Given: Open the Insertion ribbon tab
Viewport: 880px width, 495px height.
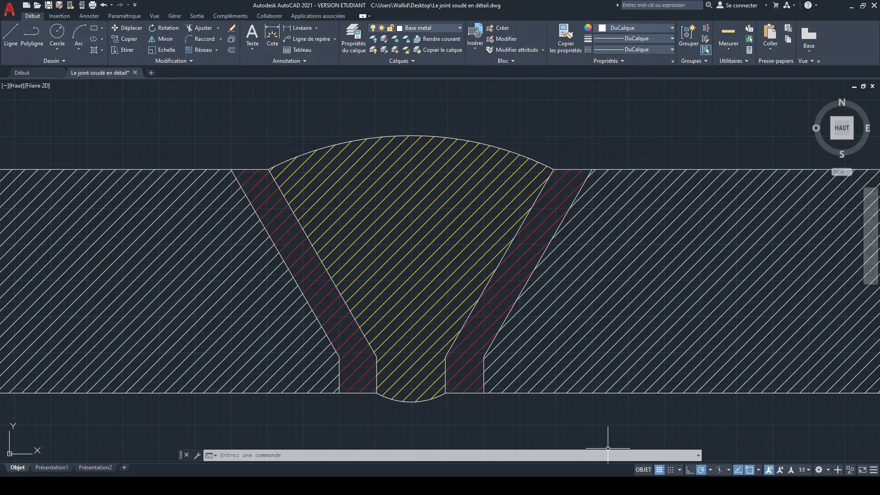Looking at the screenshot, I should click(60, 16).
